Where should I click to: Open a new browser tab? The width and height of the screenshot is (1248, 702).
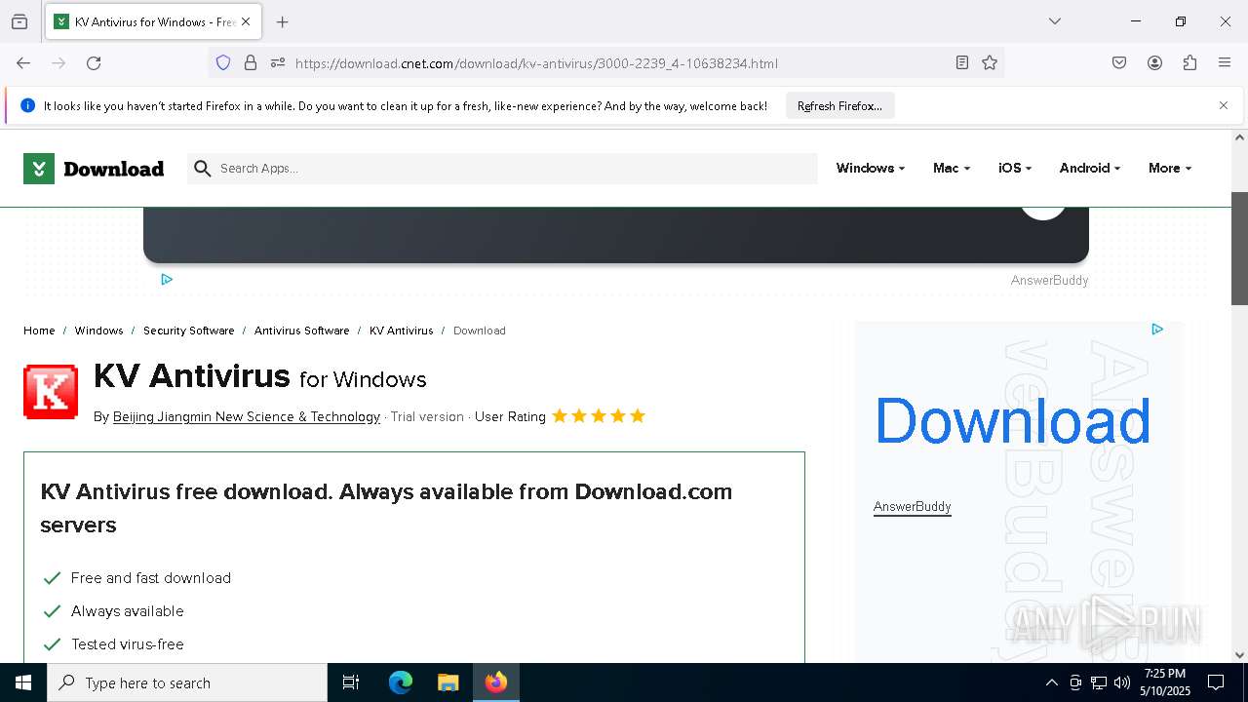[283, 21]
